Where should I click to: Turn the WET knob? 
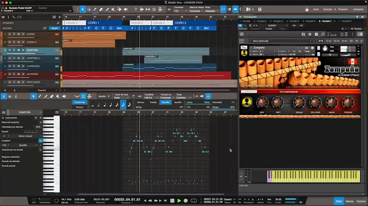pos(278,103)
